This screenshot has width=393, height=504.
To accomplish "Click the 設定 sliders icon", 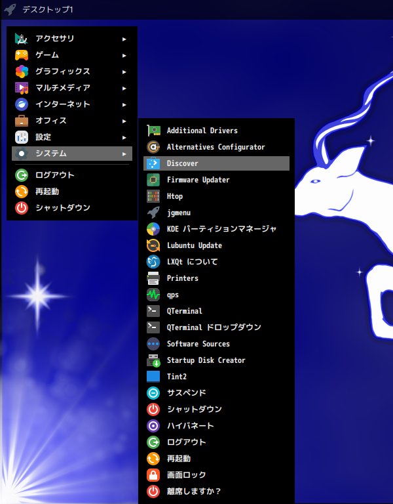I will pyautogui.click(x=22, y=137).
